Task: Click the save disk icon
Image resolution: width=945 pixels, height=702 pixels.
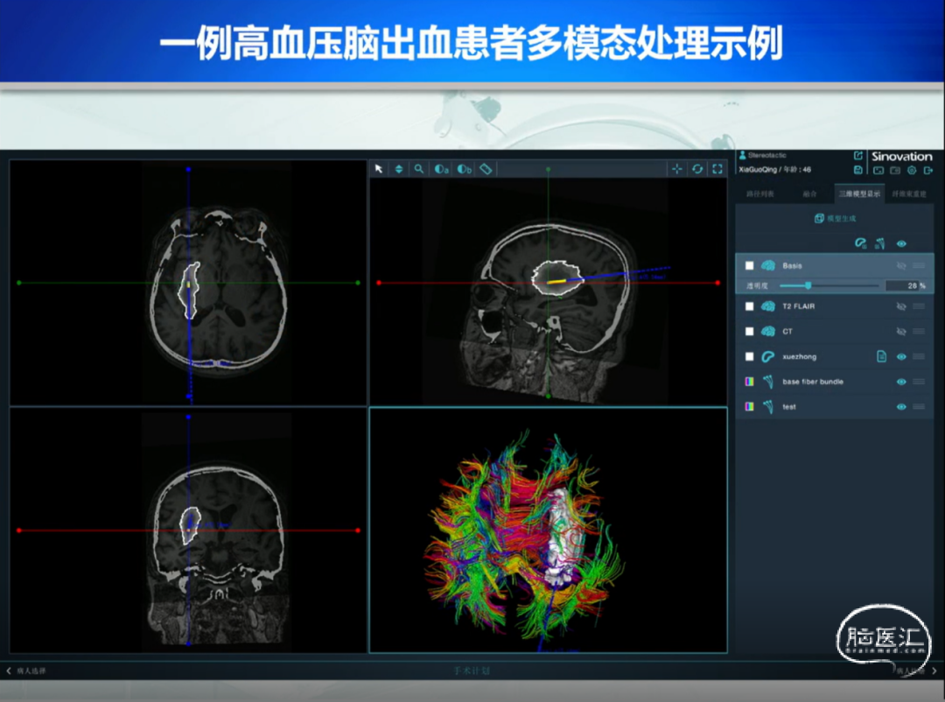Action: pyautogui.click(x=858, y=170)
